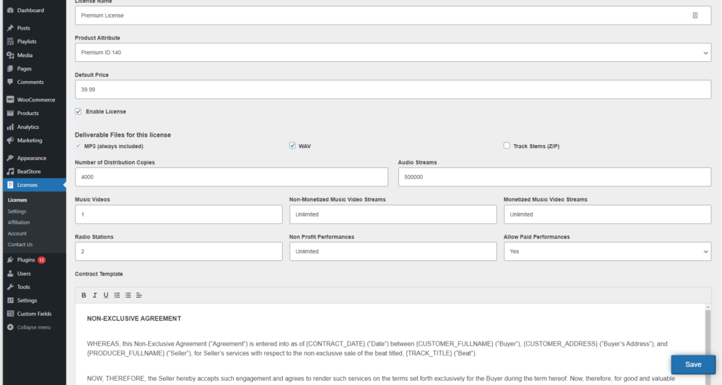Expand the Allow Paid Performances dropdown
The image size is (722, 385).
pyautogui.click(x=607, y=251)
